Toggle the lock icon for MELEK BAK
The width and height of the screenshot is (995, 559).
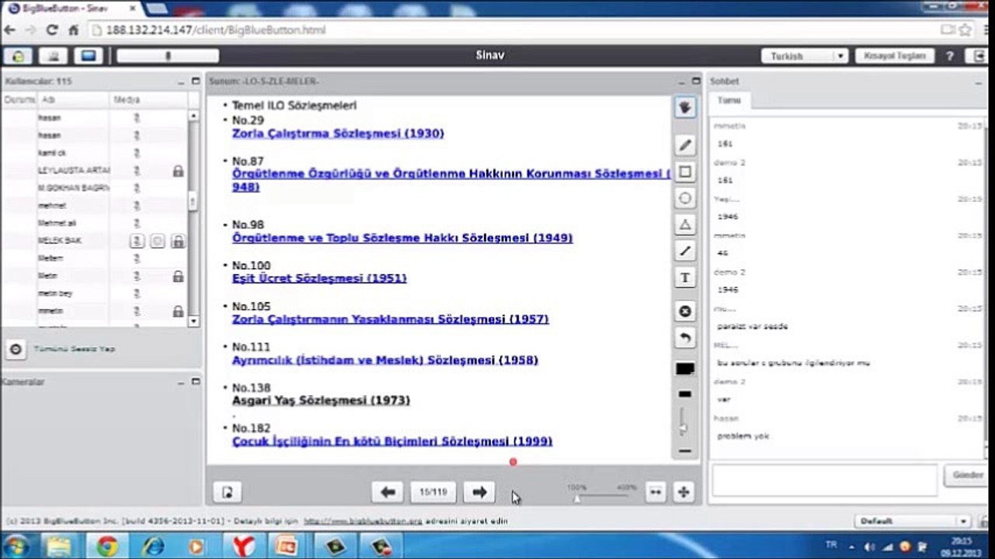pos(178,241)
